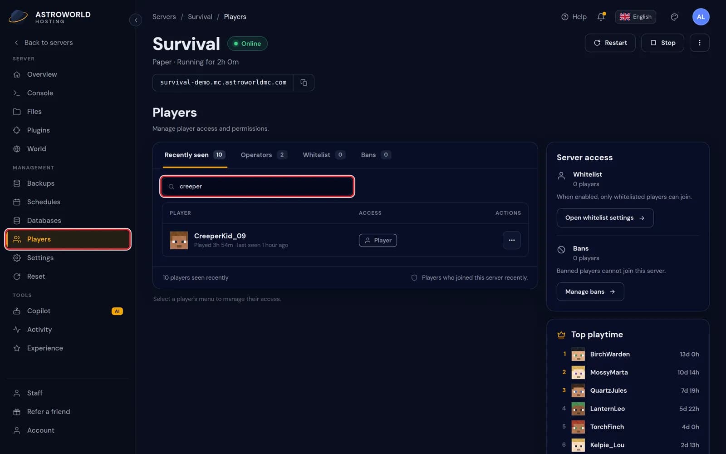Viewport: 726px width, 454px height.
Task: Open the Copilot AI tool
Action: 68,311
